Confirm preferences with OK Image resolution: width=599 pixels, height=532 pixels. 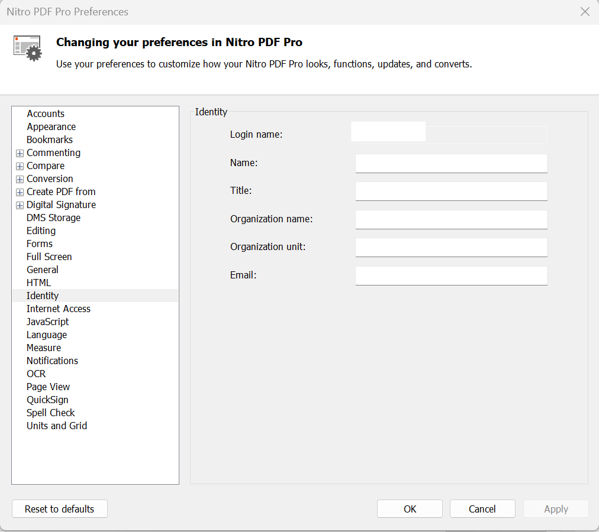coord(410,509)
